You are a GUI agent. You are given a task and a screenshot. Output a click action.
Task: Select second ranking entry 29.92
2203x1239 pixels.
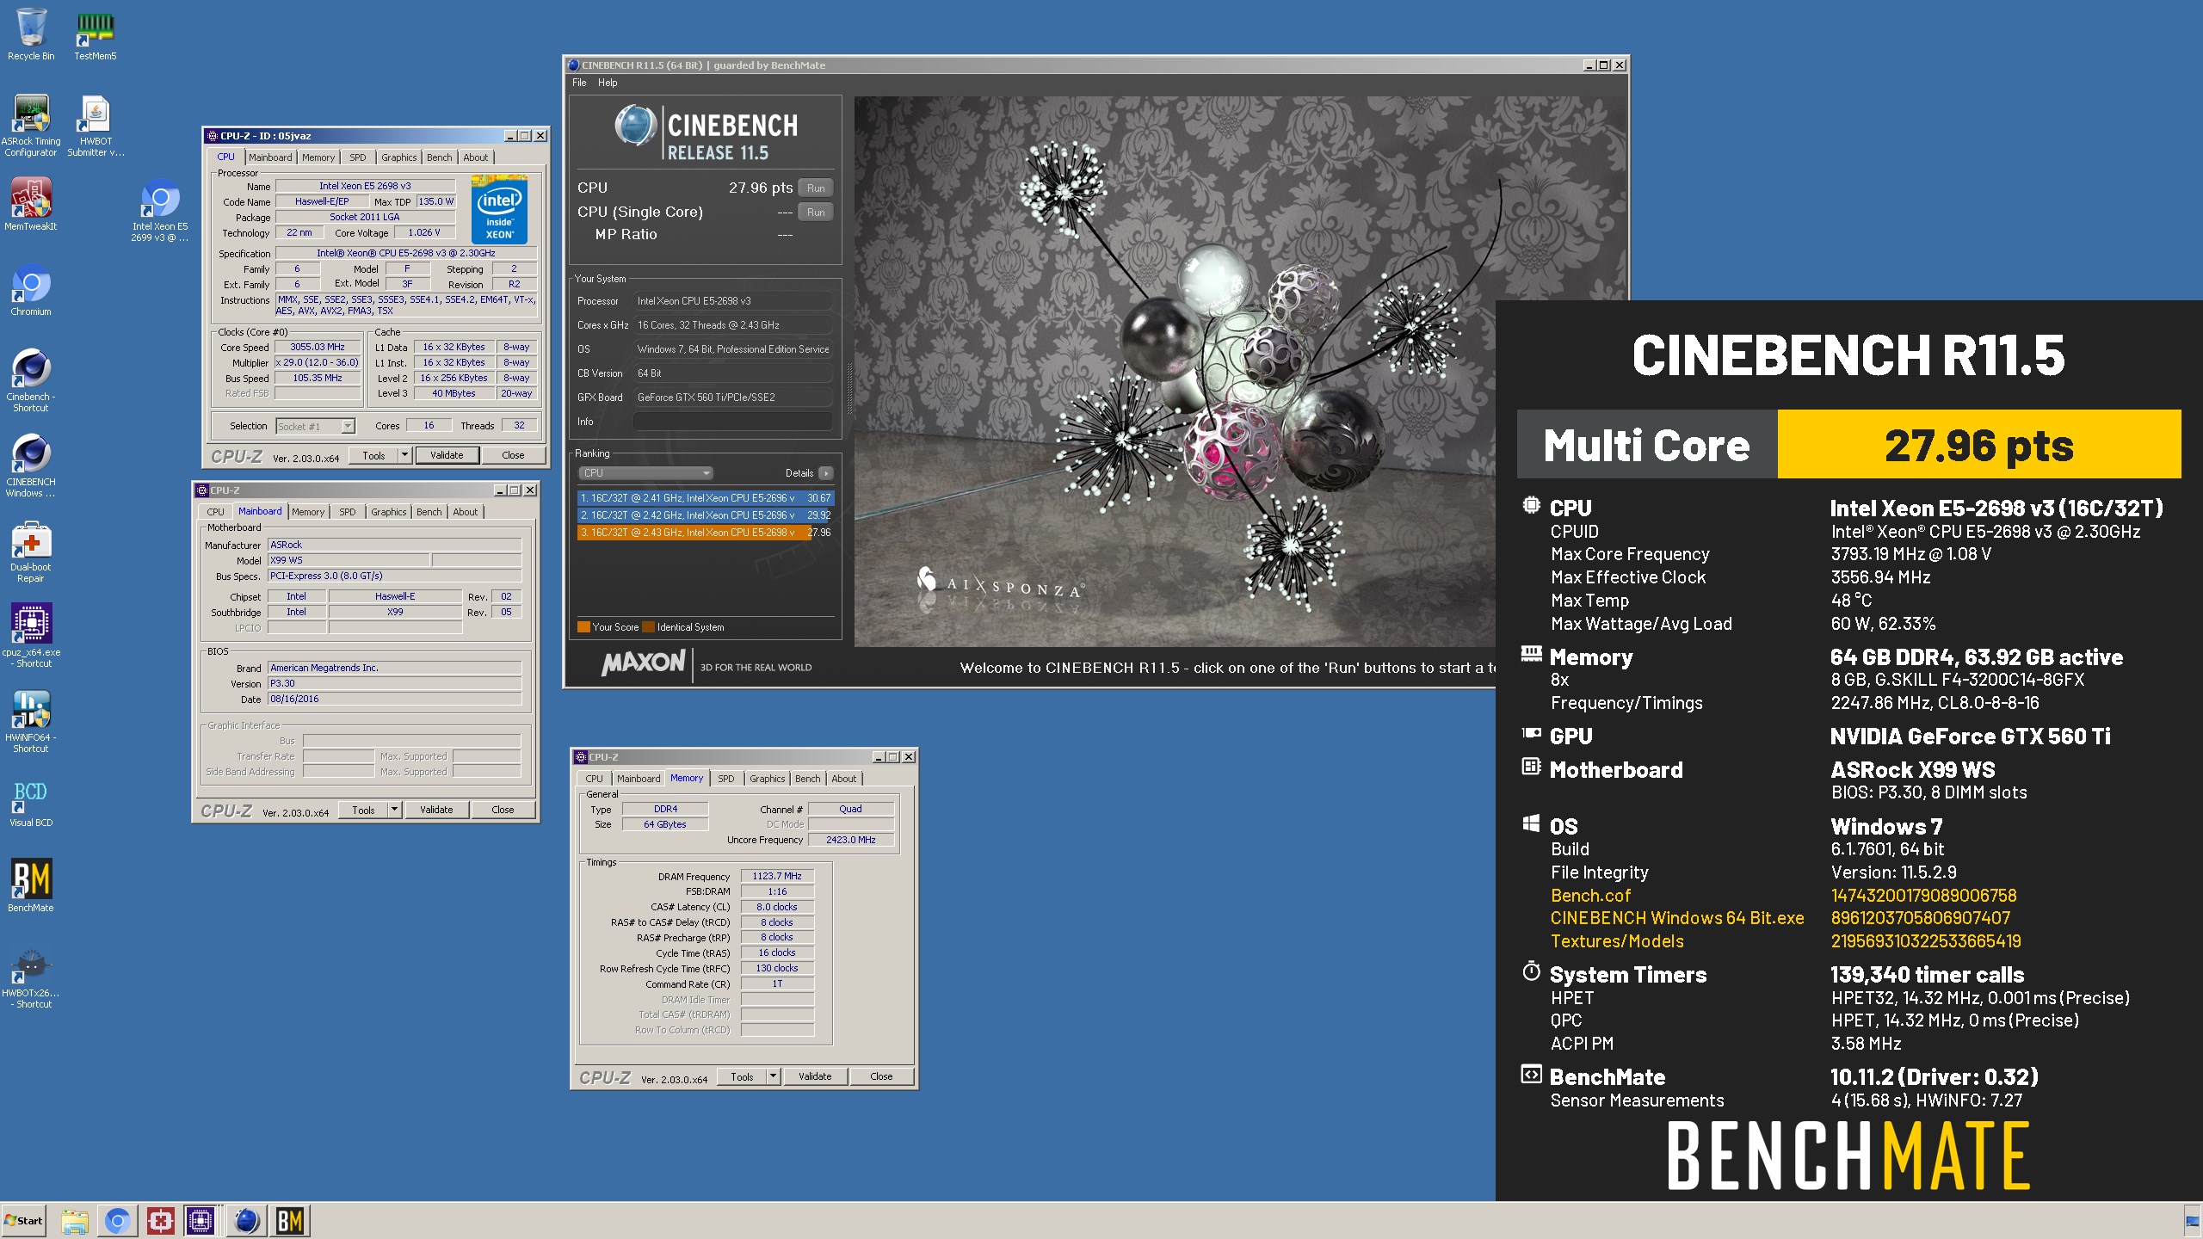coord(706,515)
